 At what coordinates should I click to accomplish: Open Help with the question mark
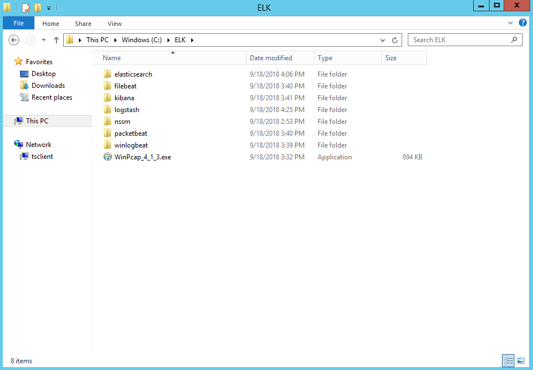[x=522, y=23]
